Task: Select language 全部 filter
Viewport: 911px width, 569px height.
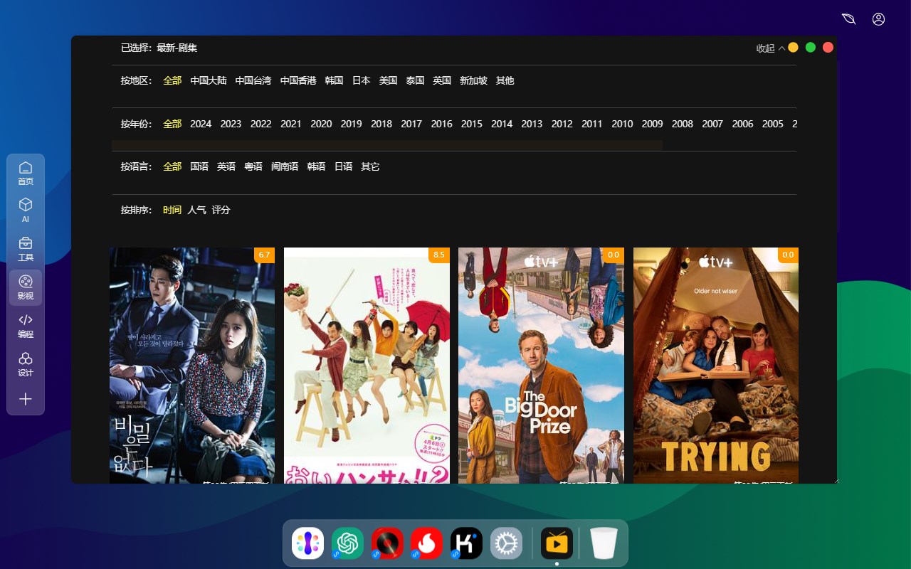Action: 172,166
